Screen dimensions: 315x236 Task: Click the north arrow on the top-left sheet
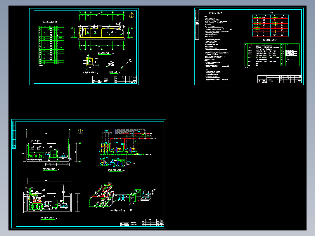pos(131,15)
